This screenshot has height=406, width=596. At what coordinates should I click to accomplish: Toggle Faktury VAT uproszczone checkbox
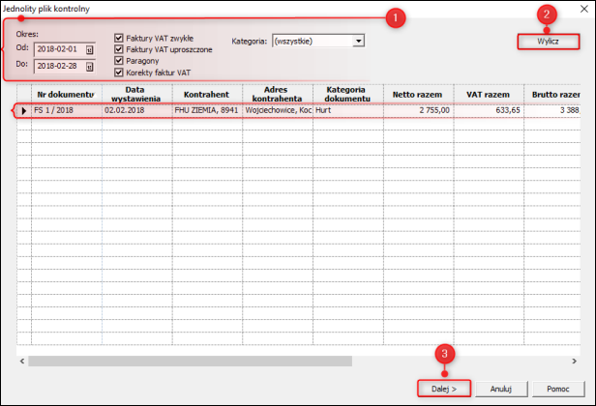coord(119,49)
